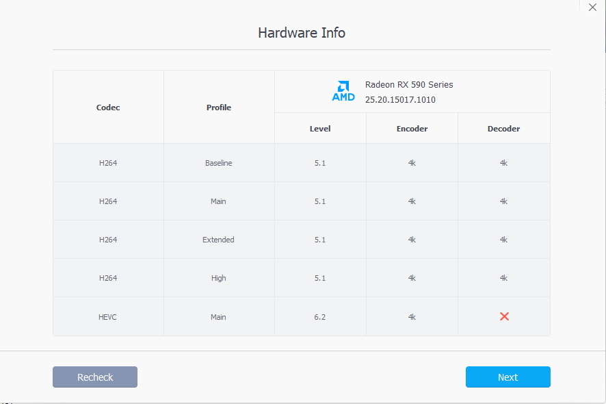Click the High profile cell
This screenshot has height=404, width=606.
[218, 278]
